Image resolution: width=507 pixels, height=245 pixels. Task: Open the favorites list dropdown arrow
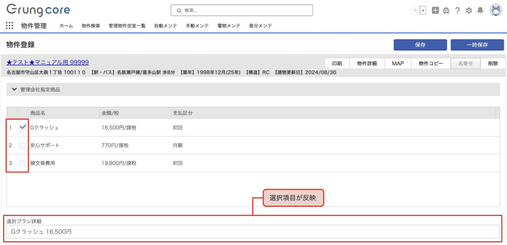point(423,11)
